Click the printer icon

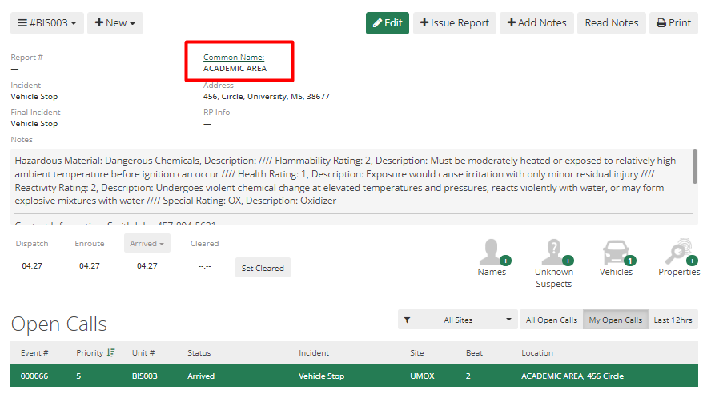coord(661,23)
